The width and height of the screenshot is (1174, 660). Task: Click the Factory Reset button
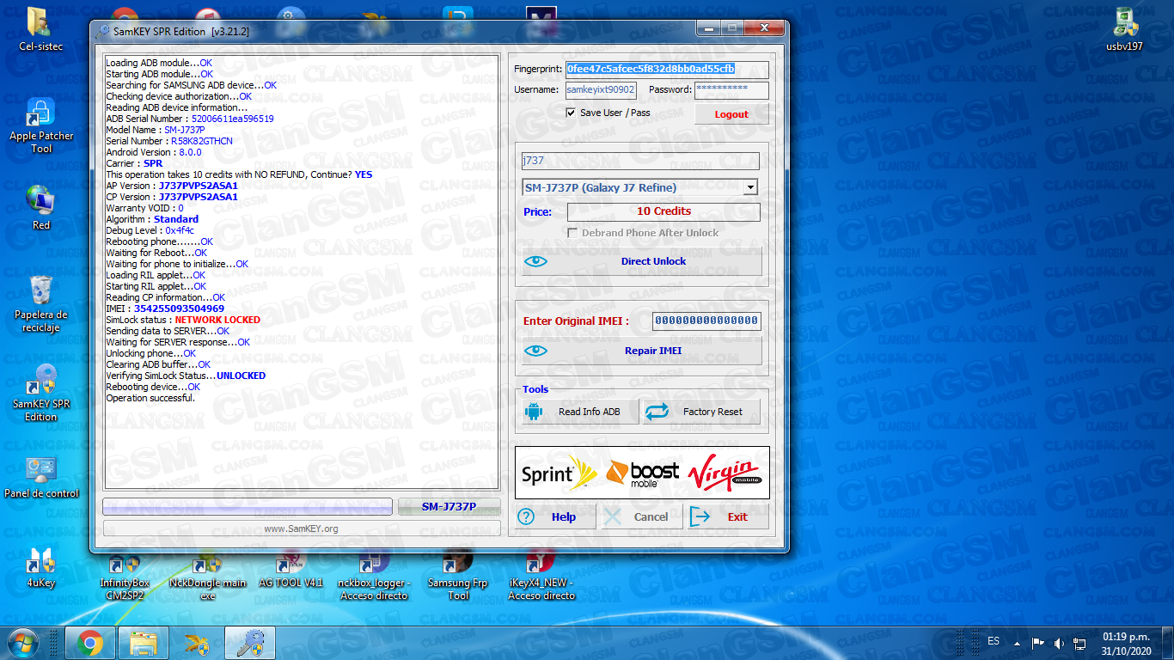[702, 412]
